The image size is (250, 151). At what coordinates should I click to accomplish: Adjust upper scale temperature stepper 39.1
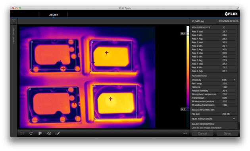pos(188,34)
